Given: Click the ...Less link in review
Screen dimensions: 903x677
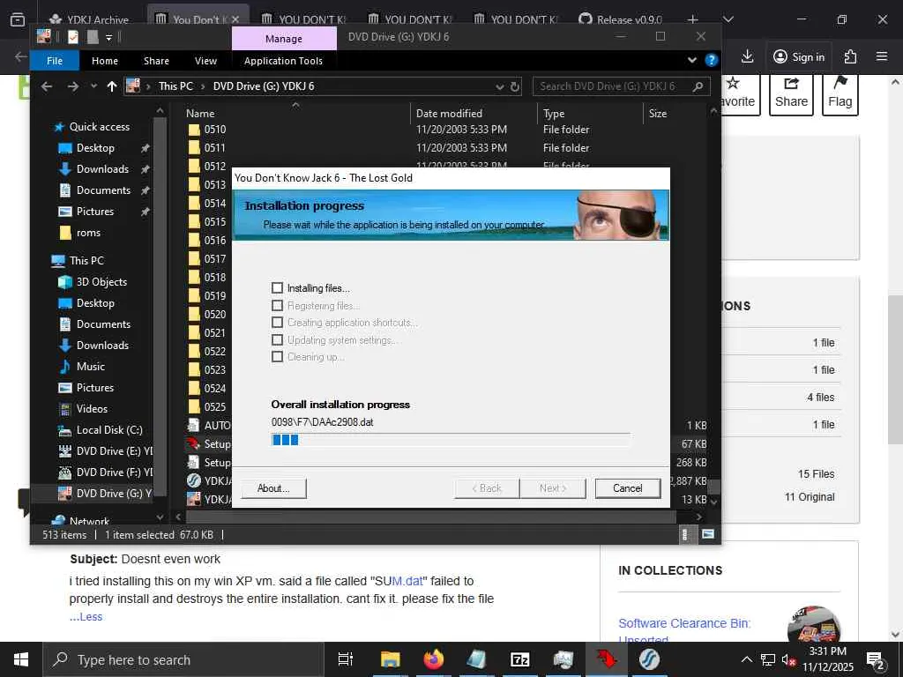Looking at the screenshot, I should click(x=86, y=616).
